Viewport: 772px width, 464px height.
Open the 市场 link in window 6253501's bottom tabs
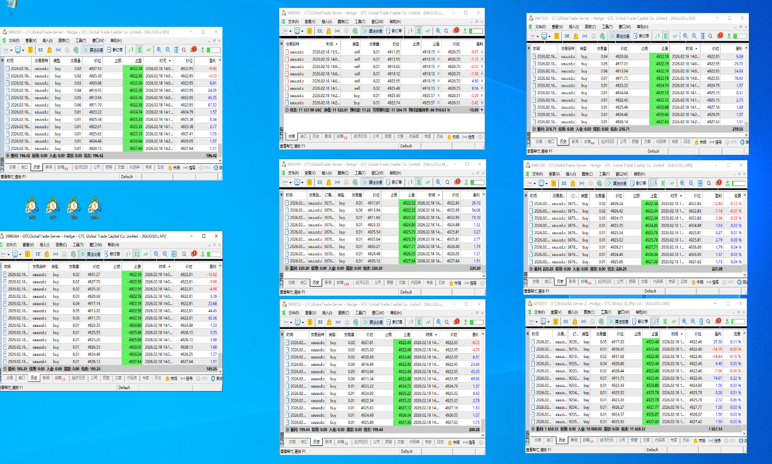click(x=699, y=440)
